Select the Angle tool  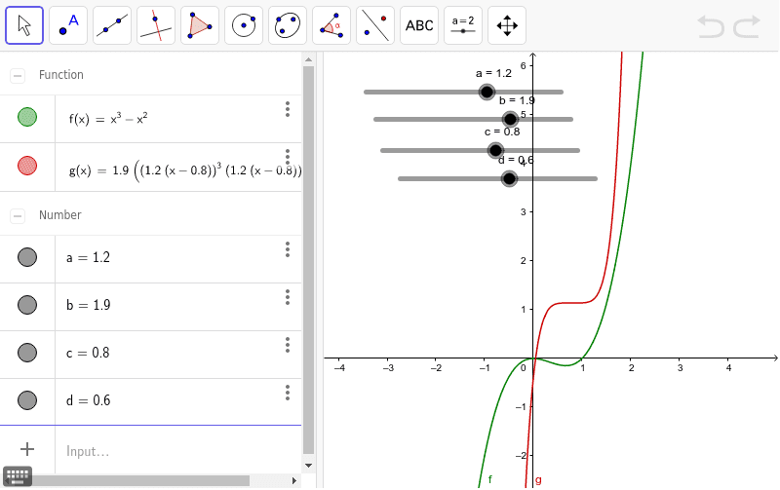click(331, 25)
